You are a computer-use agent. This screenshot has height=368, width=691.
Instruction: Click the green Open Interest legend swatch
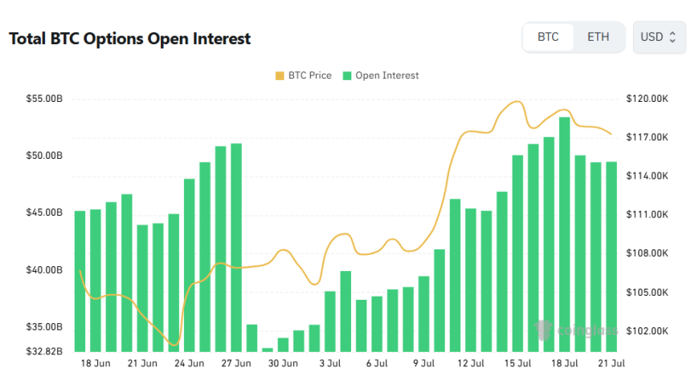(347, 75)
